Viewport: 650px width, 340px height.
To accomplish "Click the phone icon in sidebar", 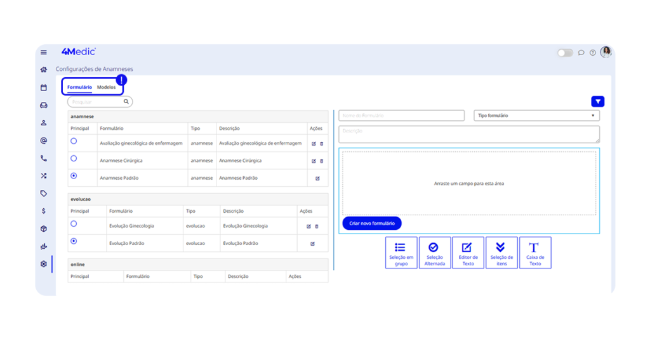I will (44, 158).
